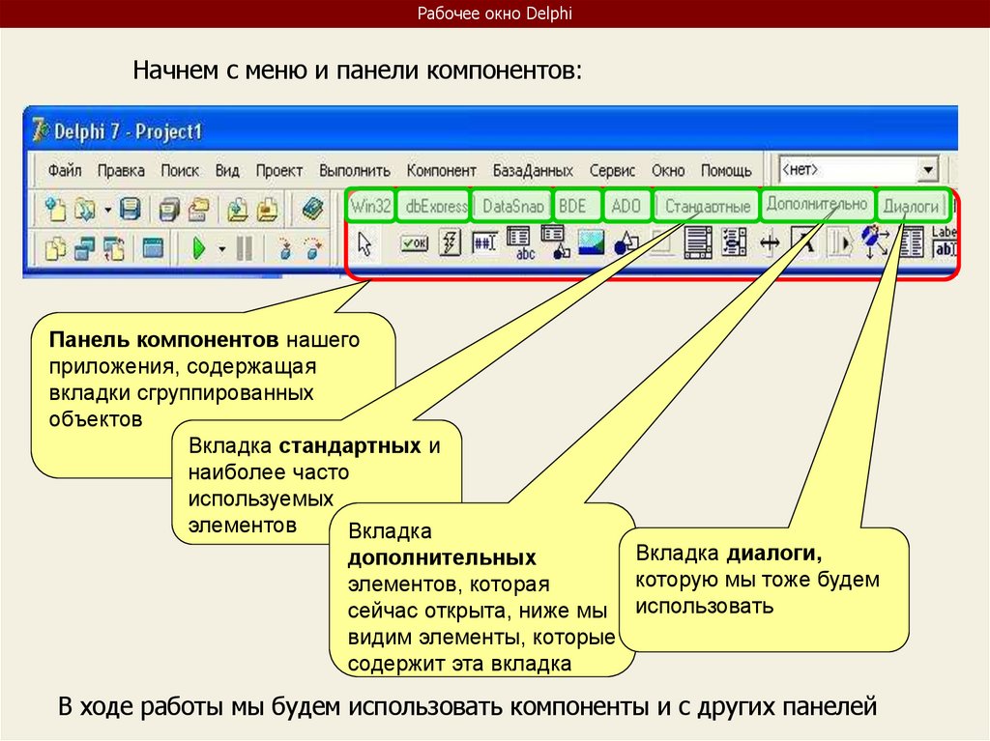990x741 pixels.
Task: Switch to the Диалоги palette tab
Action: [x=912, y=205]
